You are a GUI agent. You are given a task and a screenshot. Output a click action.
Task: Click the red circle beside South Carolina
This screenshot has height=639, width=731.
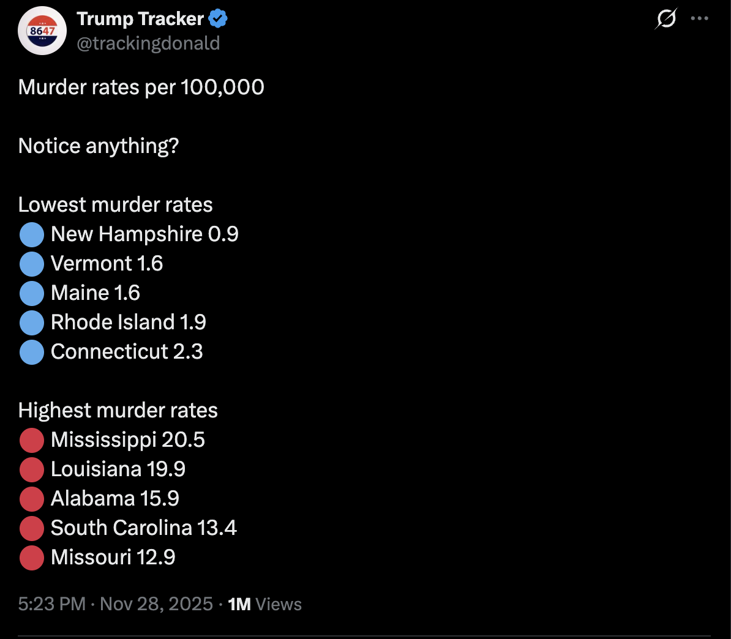tap(32, 528)
